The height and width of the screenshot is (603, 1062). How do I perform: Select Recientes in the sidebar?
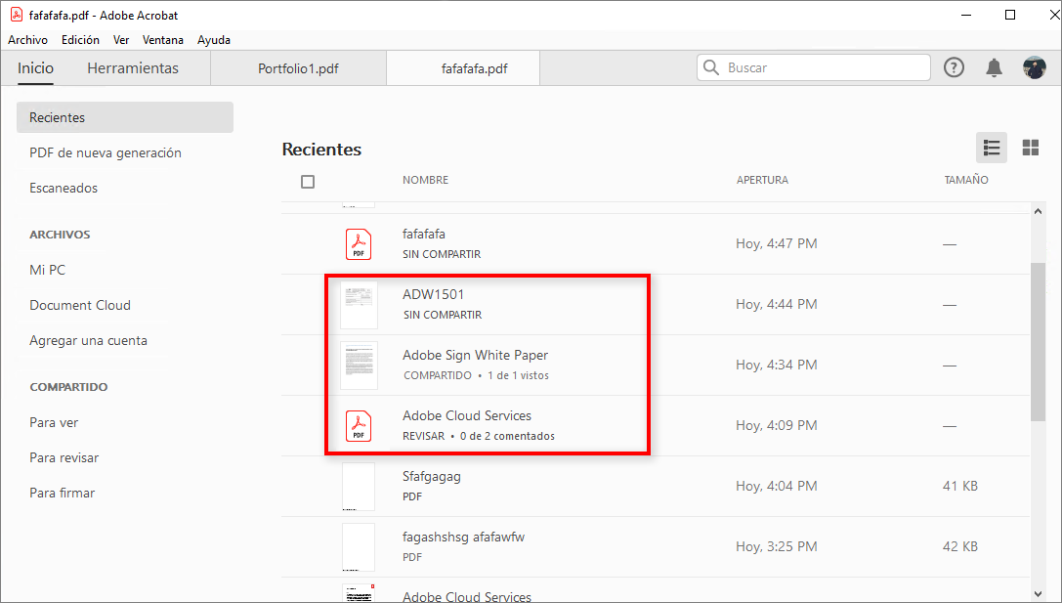tap(125, 117)
